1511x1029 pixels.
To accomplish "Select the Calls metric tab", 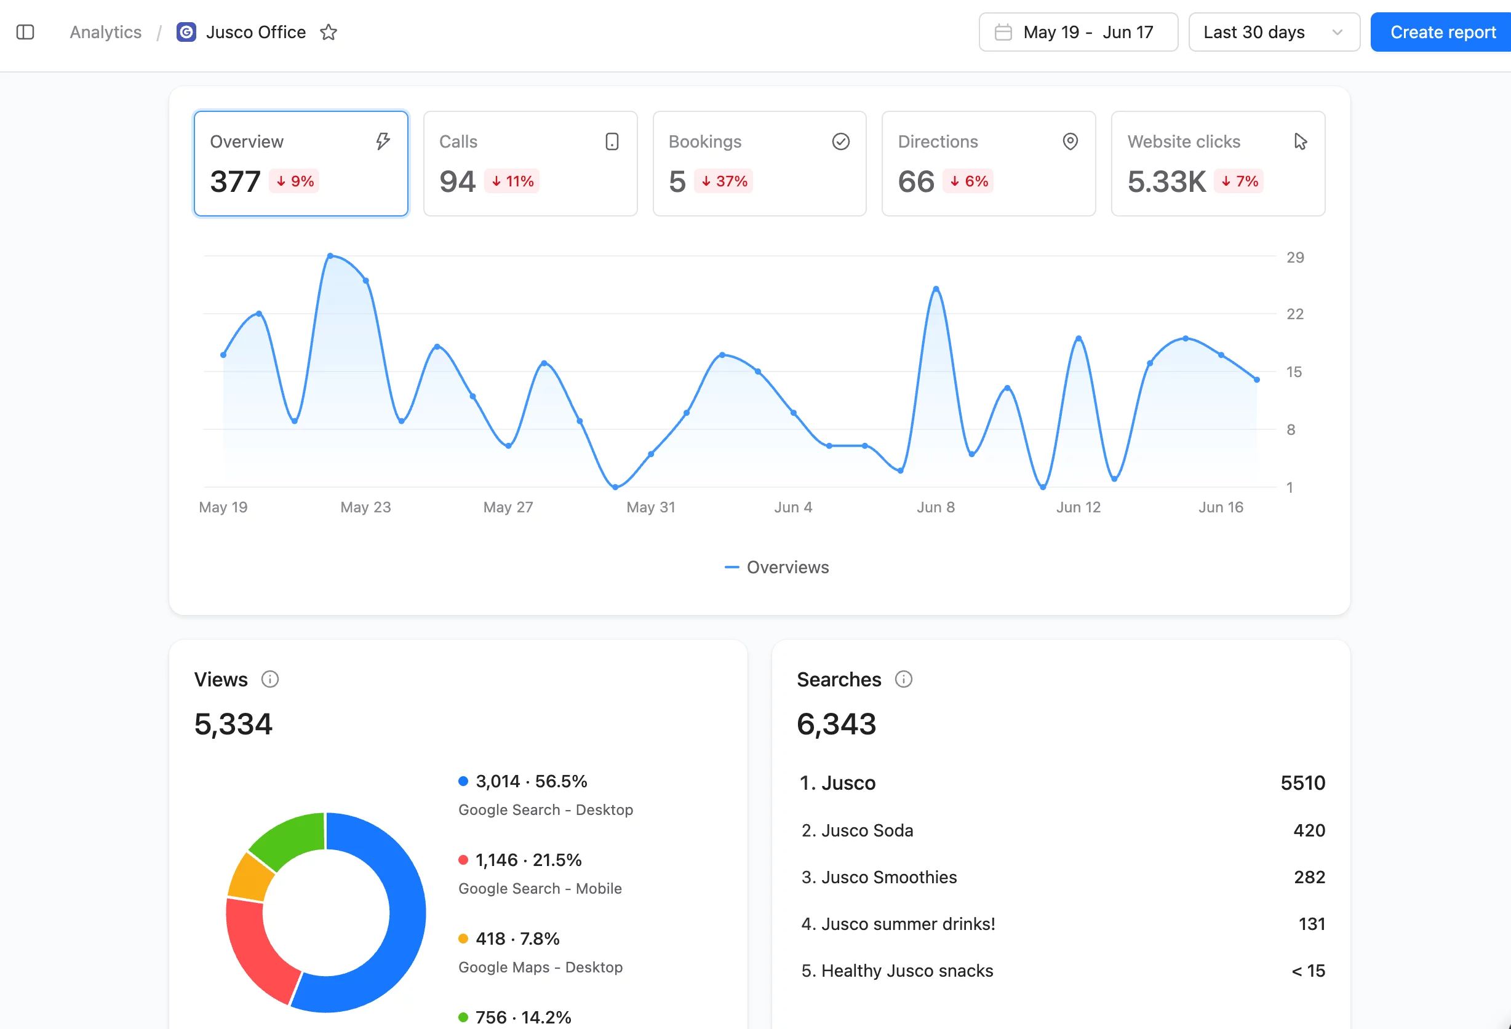I will pyautogui.click(x=530, y=163).
